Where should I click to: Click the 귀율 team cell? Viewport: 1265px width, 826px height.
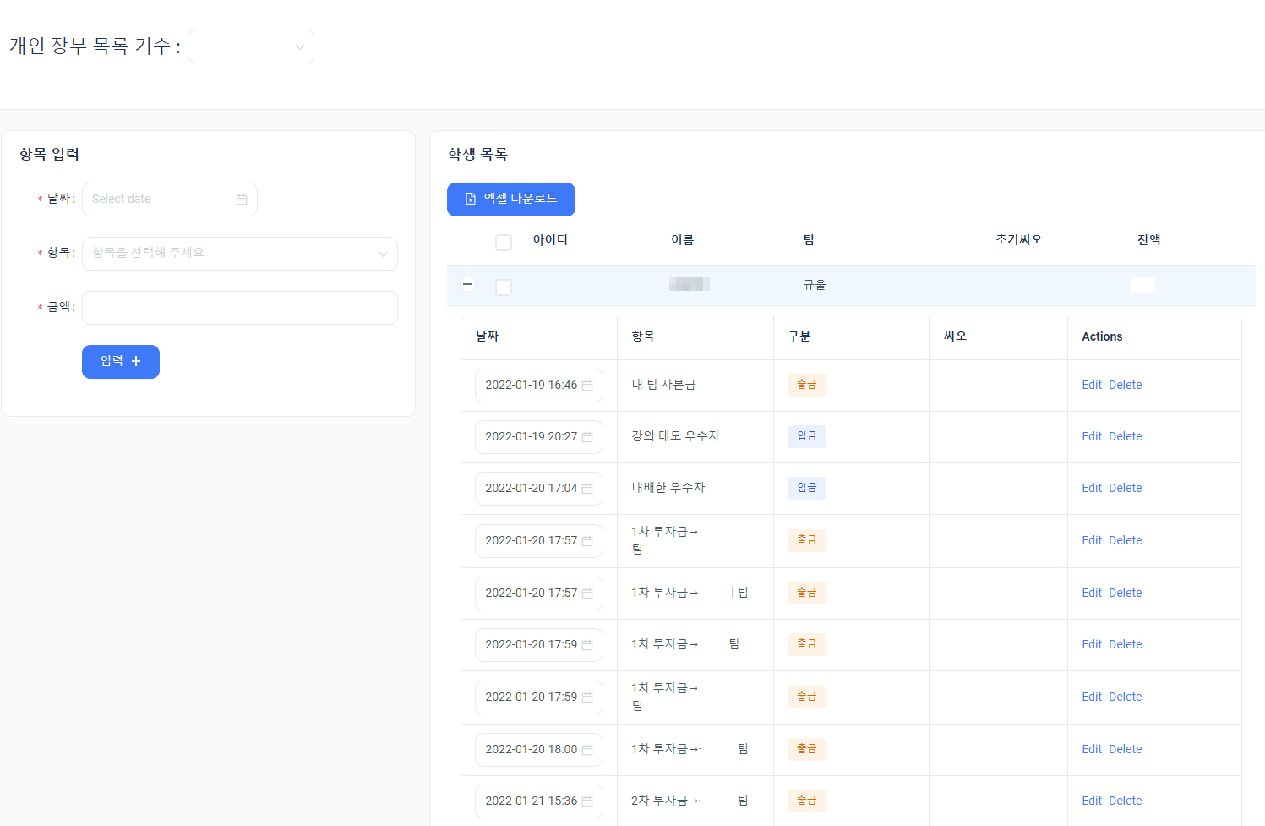815,285
